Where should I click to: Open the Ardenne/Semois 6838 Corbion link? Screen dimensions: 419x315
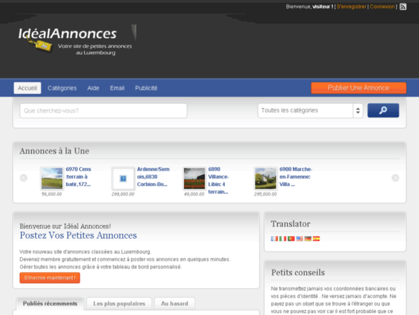(153, 176)
